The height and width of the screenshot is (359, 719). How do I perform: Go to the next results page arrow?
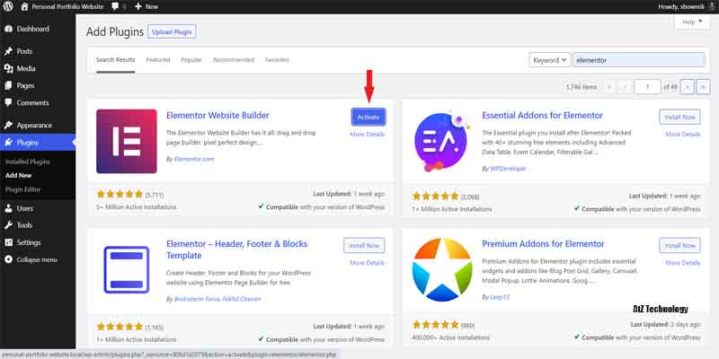[688, 86]
